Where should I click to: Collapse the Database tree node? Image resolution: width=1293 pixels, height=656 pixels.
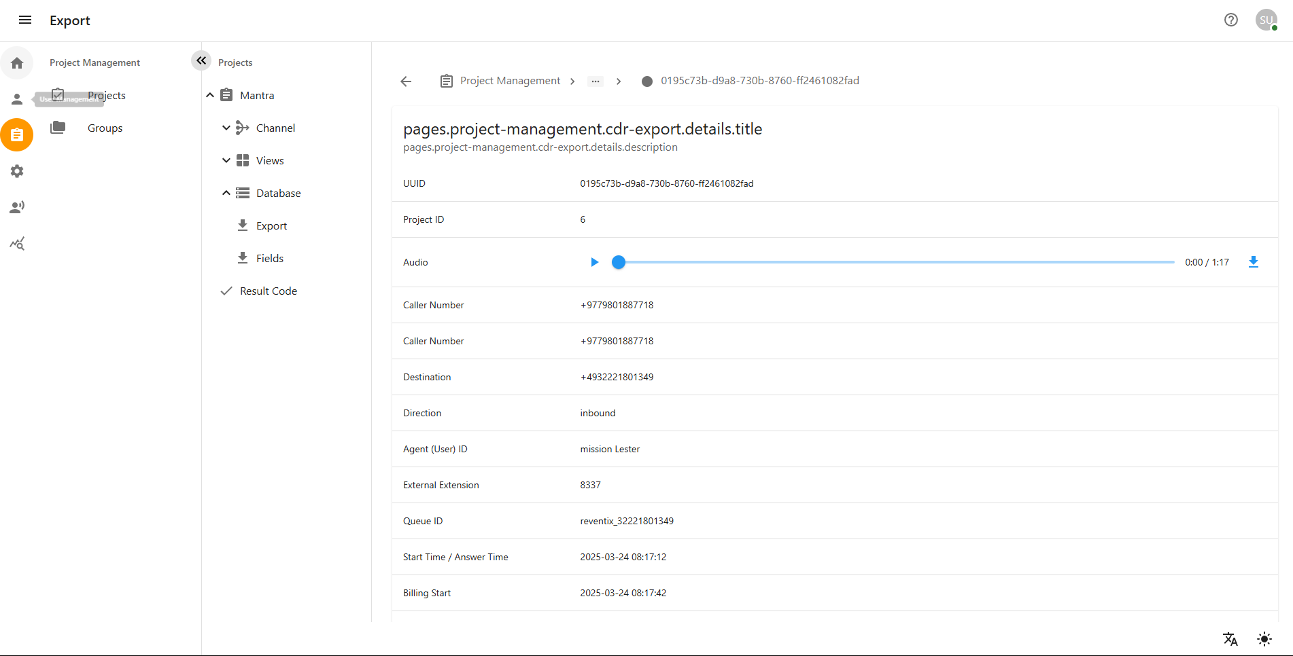226,193
